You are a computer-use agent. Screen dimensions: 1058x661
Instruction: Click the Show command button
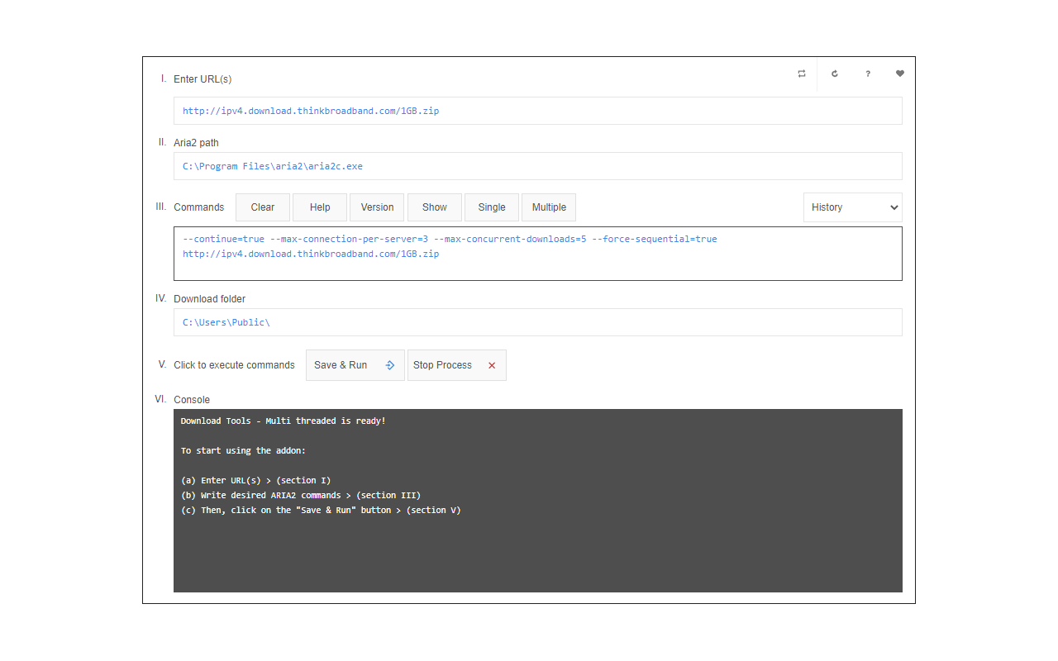pyautogui.click(x=435, y=207)
